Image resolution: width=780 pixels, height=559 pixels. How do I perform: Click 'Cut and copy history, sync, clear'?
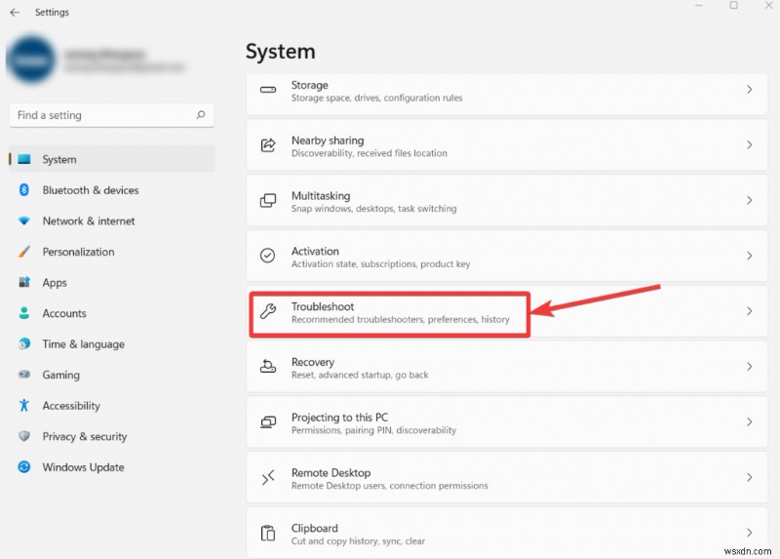(358, 541)
